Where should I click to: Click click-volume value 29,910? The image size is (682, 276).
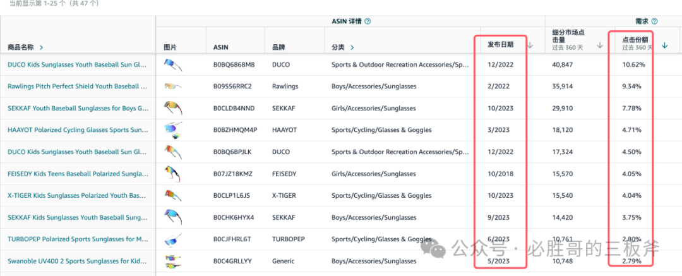(x=563, y=108)
